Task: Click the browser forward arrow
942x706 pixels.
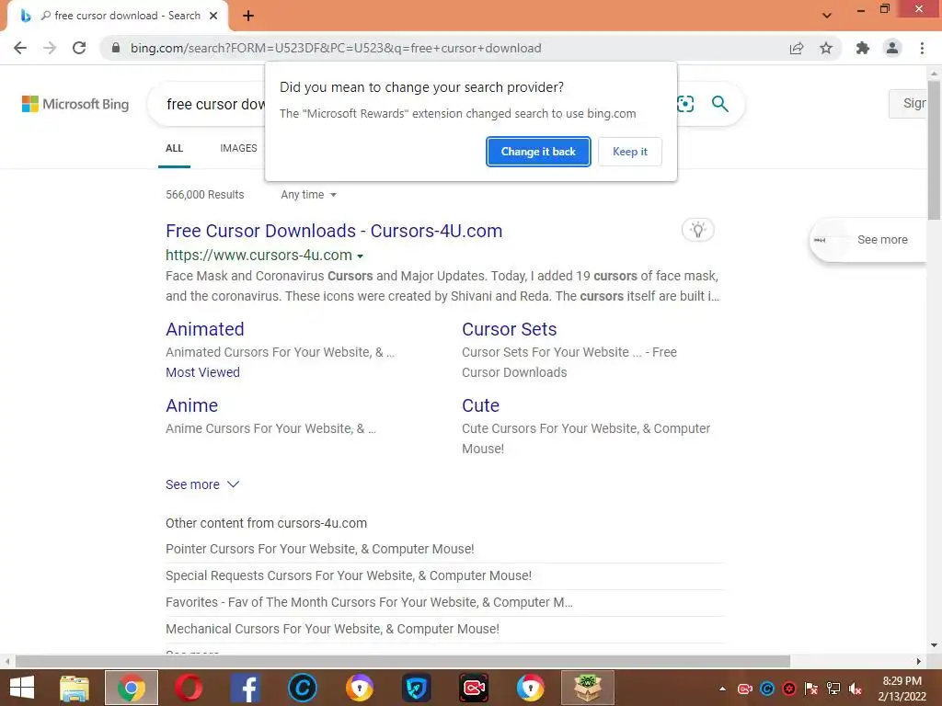Action: click(50, 48)
